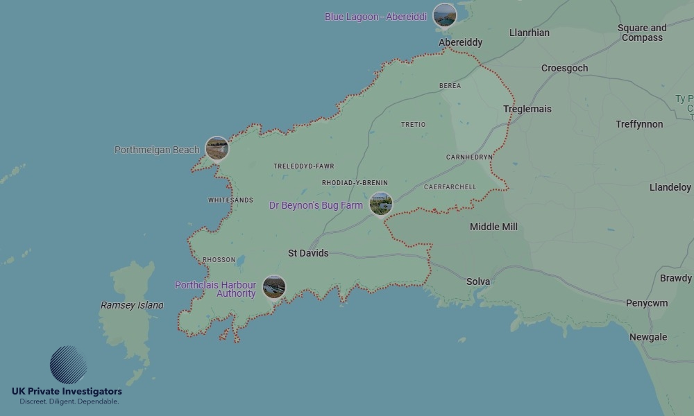The height and width of the screenshot is (416, 694).
Task: Click the Porthmelgan Beach text label
Action: pos(157,149)
